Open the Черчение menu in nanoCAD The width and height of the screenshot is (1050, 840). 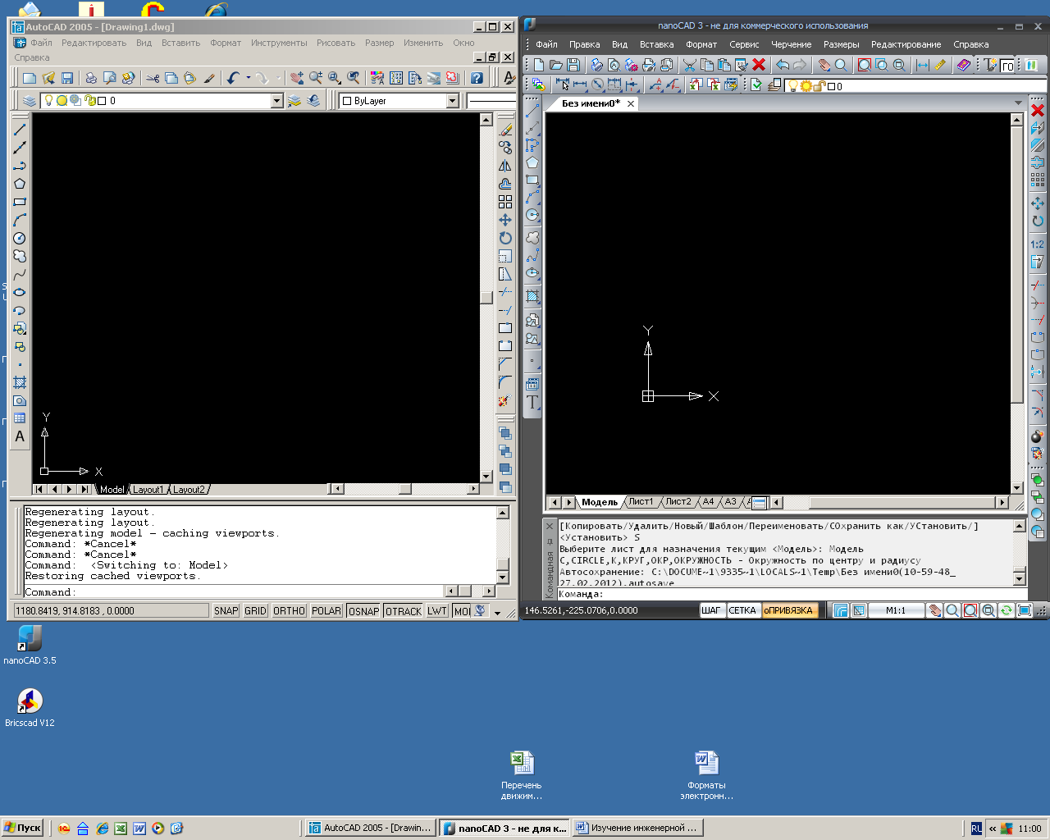(791, 44)
